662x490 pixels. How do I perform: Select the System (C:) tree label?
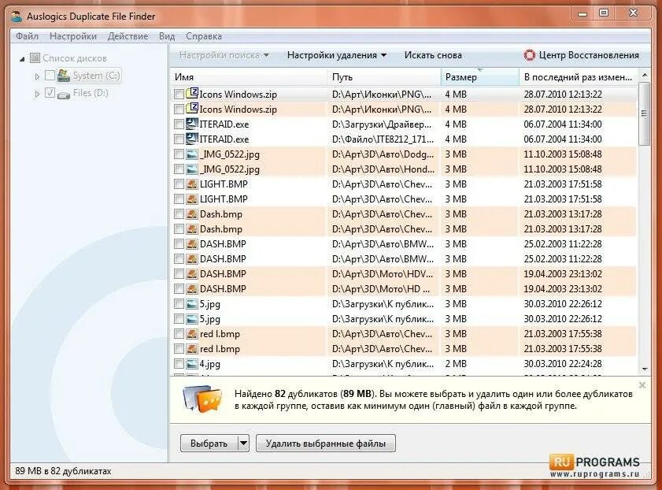(96, 76)
